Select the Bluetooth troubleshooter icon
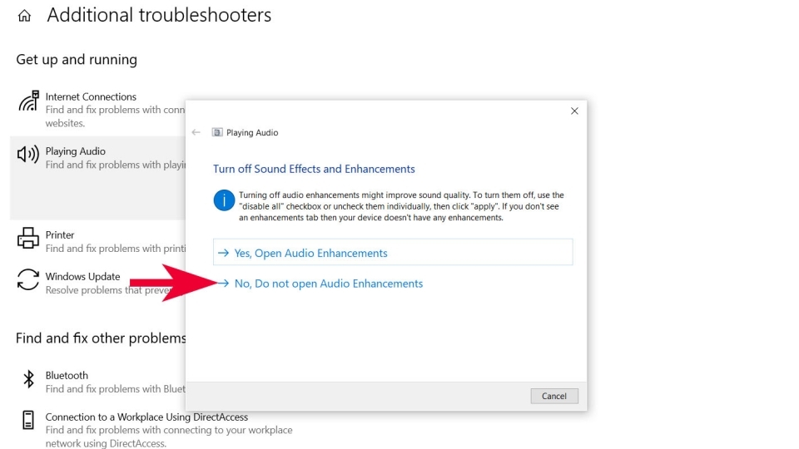The image size is (799, 449). pyautogui.click(x=28, y=379)
